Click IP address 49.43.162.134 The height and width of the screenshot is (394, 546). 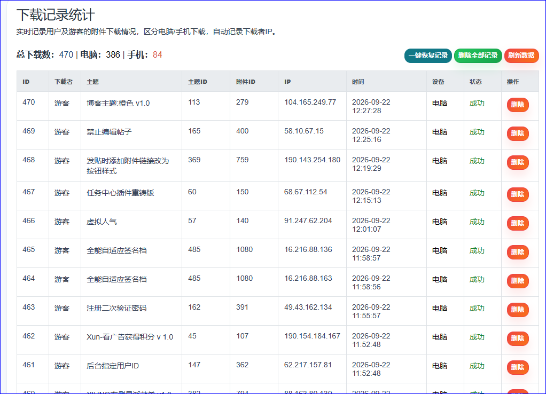click(308, 308)
